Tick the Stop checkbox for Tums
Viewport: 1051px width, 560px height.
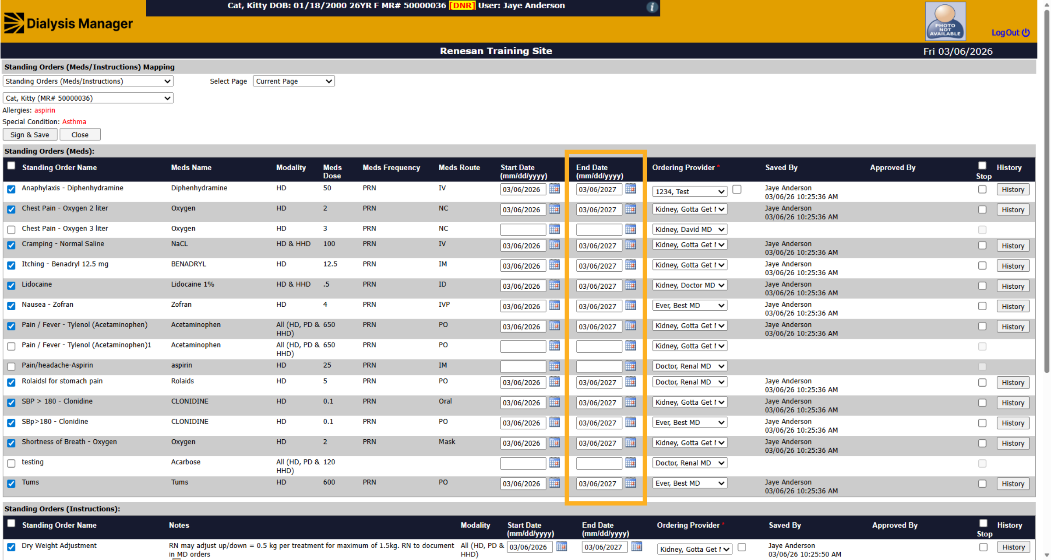coord(982,483)
